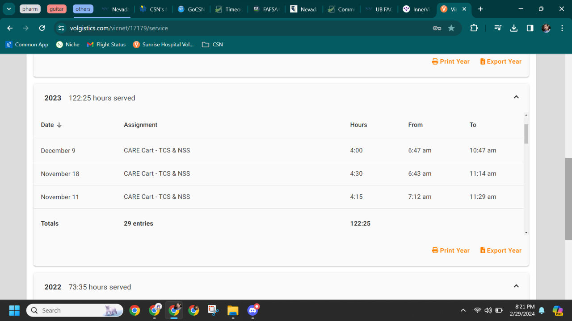Sort by the Date column arrow
Image resolution: width=572 pixels, height=321 pixels.
click(59, 125)
